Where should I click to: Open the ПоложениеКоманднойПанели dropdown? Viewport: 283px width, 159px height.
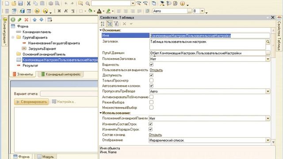coord(268,118)
